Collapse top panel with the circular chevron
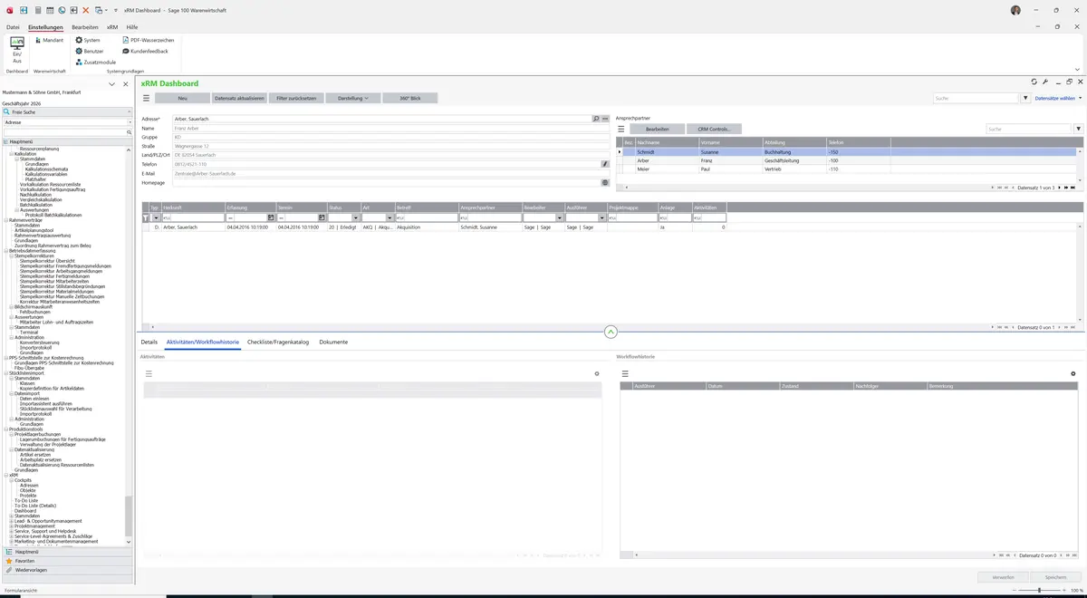Screen dimensions: 1087x598 611,333
